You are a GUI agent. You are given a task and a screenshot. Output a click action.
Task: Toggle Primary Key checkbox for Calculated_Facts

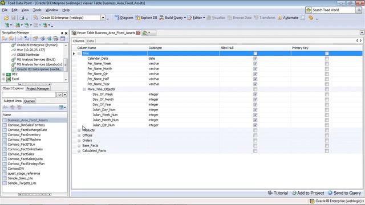327,150
